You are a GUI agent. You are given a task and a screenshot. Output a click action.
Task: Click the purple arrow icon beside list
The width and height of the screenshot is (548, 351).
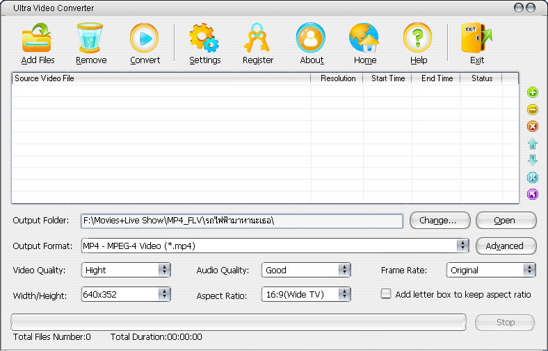pyautogui.click(x=532, y=194)
